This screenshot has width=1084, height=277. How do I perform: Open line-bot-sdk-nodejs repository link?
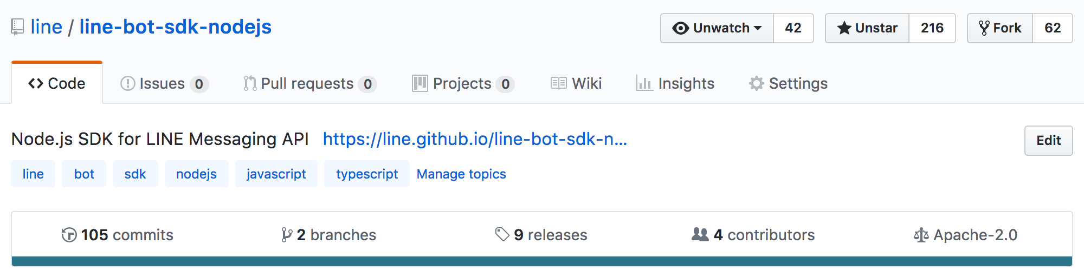(176, 27)
